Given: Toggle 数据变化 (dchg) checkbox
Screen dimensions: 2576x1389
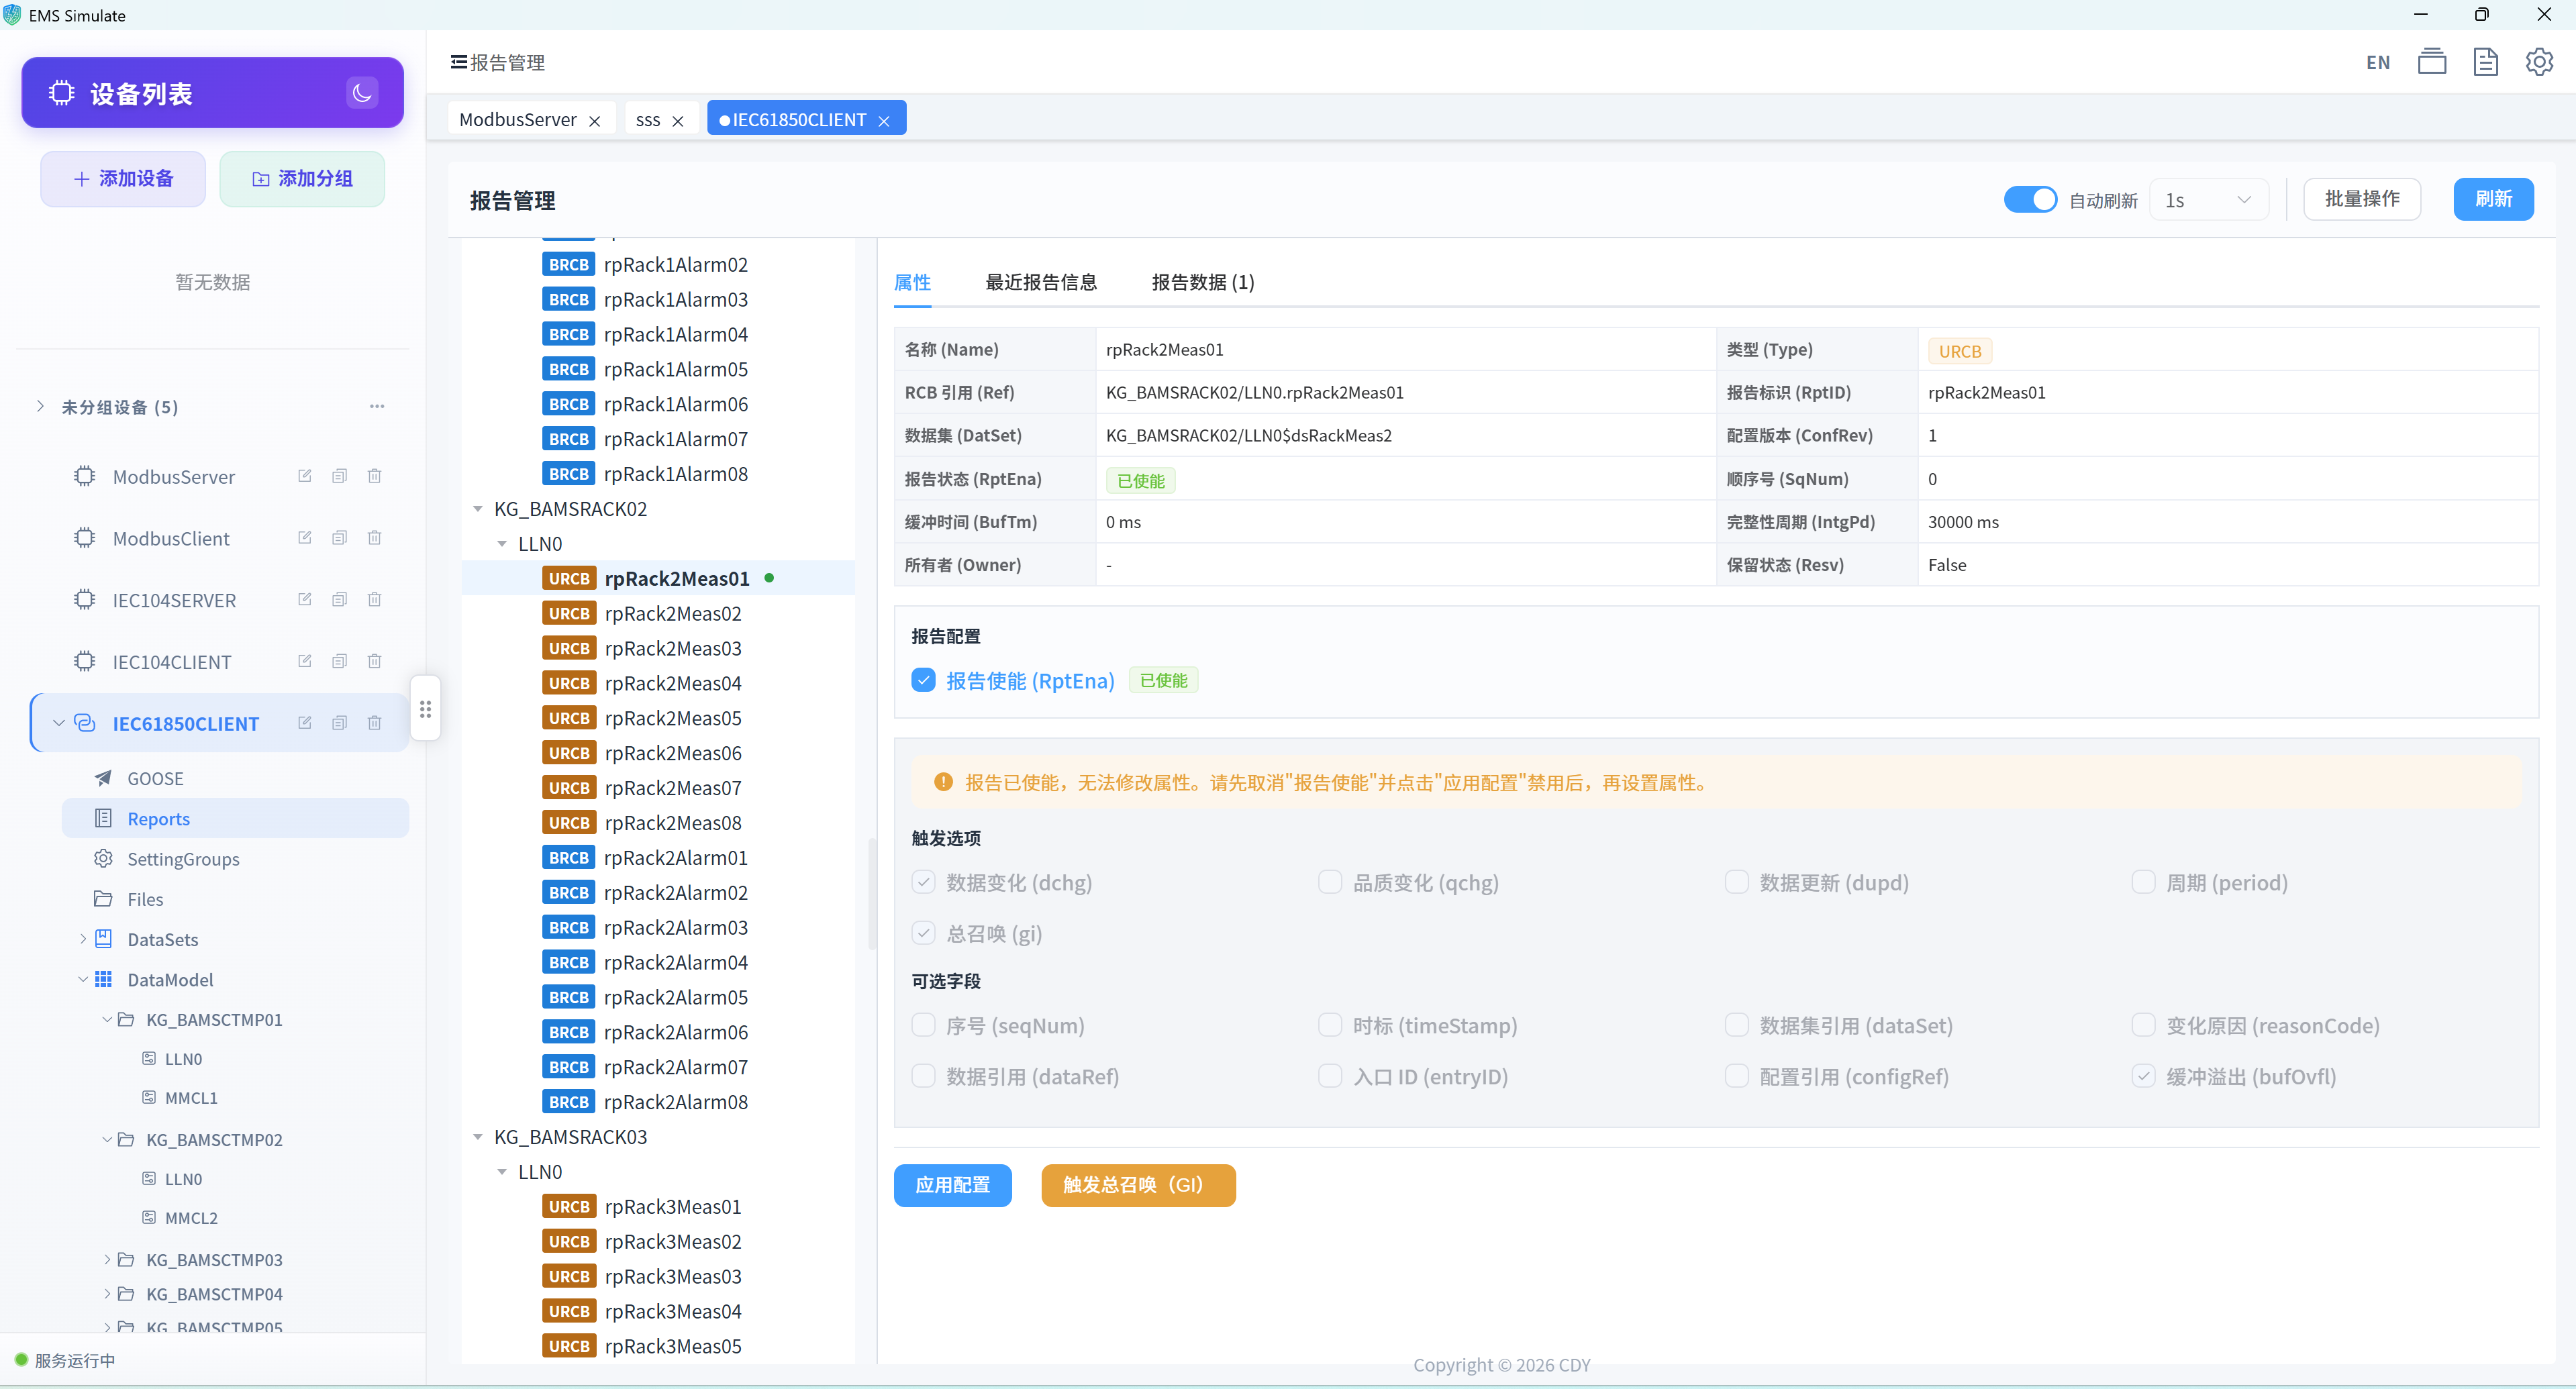Looking at the screenshot, I should [923, 882].
